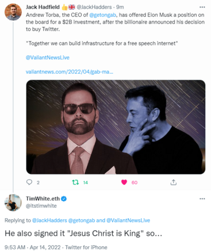Open the @ValiantNewsLive mention in the tweet body
This screenshot has width=211, height=251.
(48, 58)
